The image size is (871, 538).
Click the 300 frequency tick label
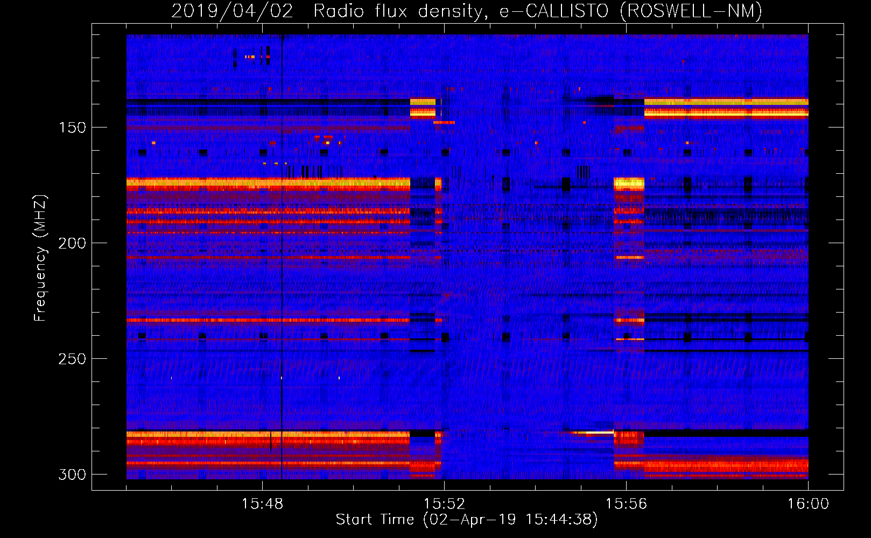coord(72,475)
